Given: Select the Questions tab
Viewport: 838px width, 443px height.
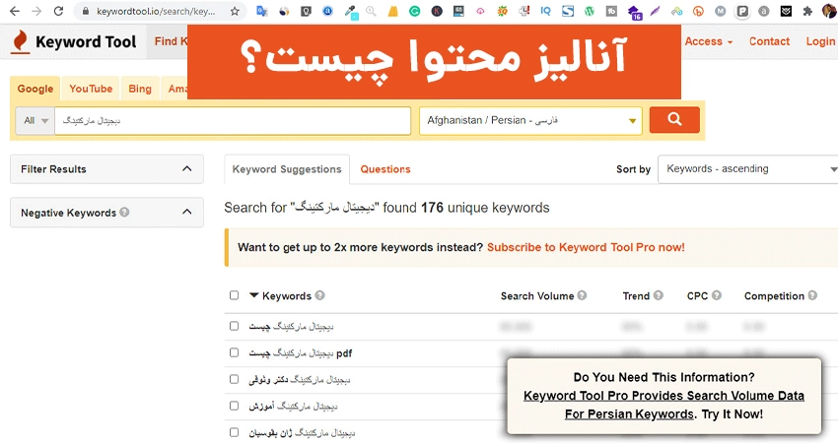Looking at the screenshot, I should (x=385, y=169).
